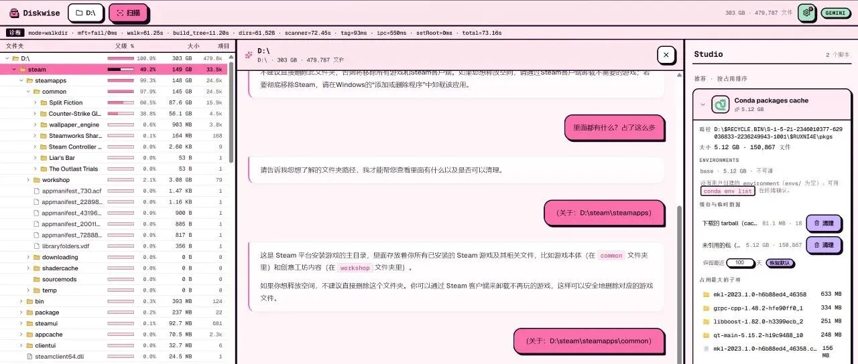Select the Liar's Bar folder icon
This screenshot has width=858, height=364.
point(43,158)
